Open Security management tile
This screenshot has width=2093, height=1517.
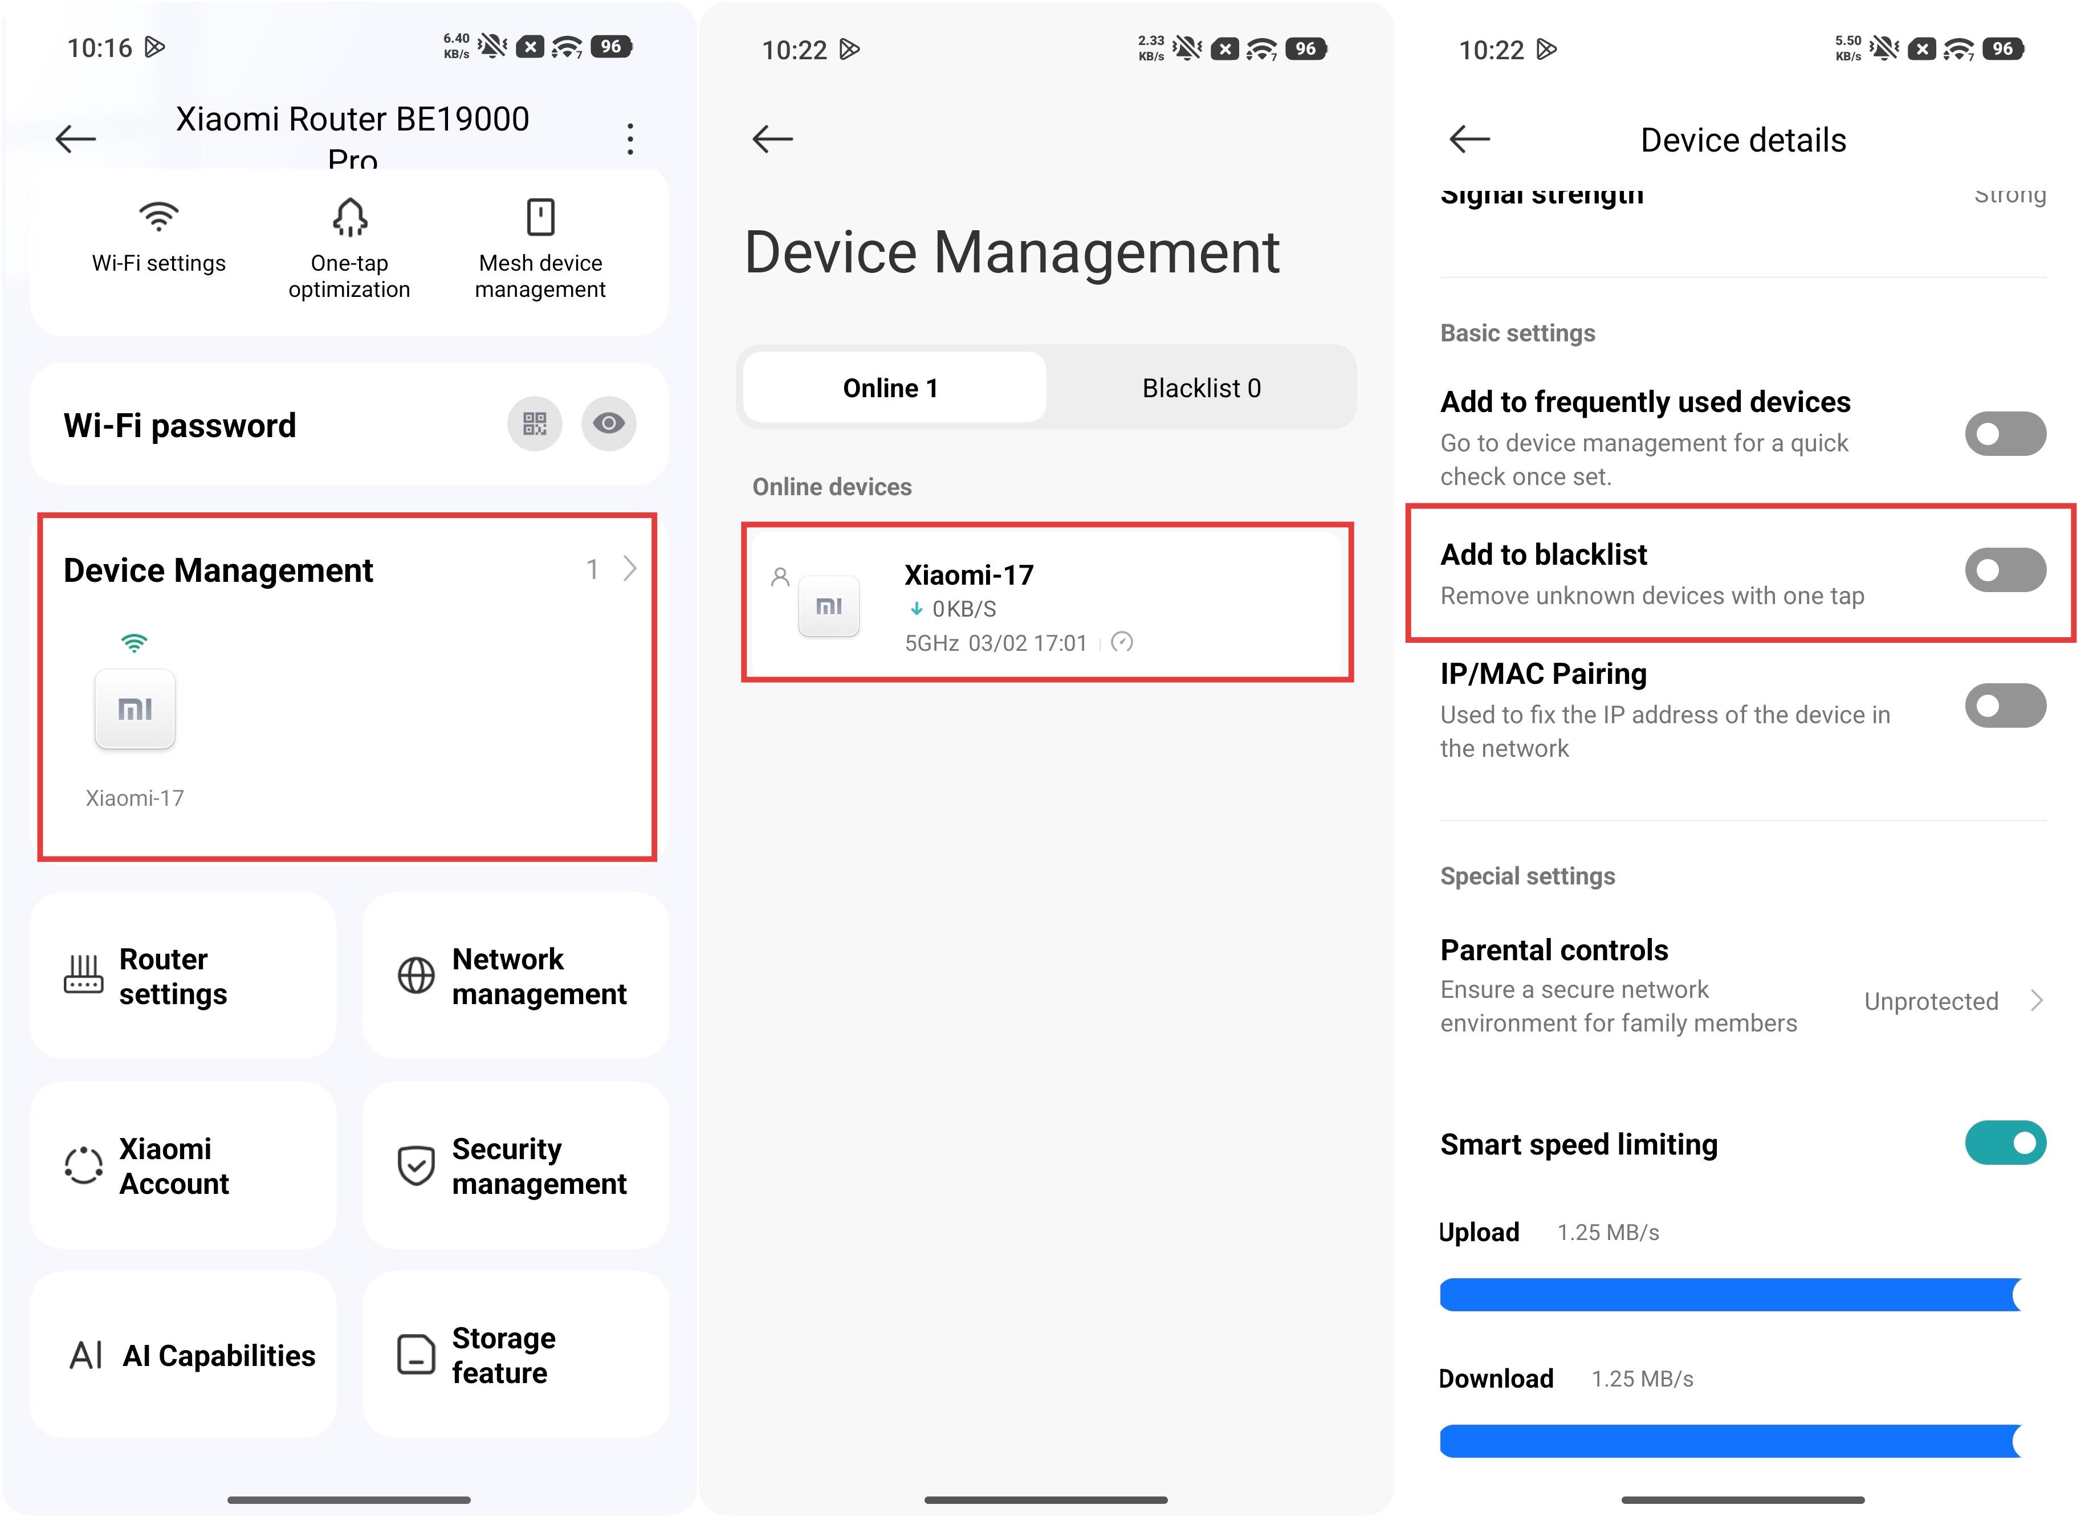click(x=515, y=1167)
